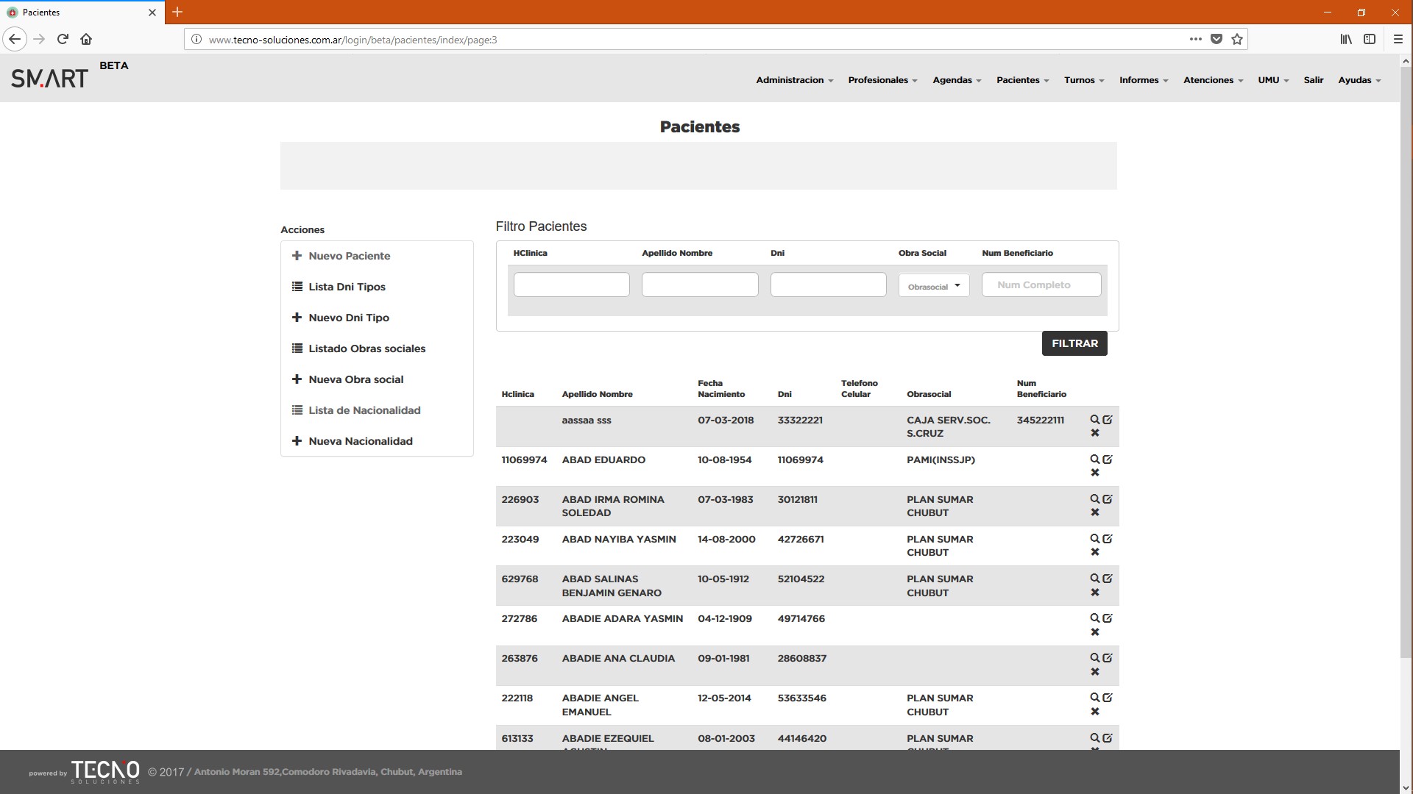Bookmark this page with star icon

point(1237,39)
